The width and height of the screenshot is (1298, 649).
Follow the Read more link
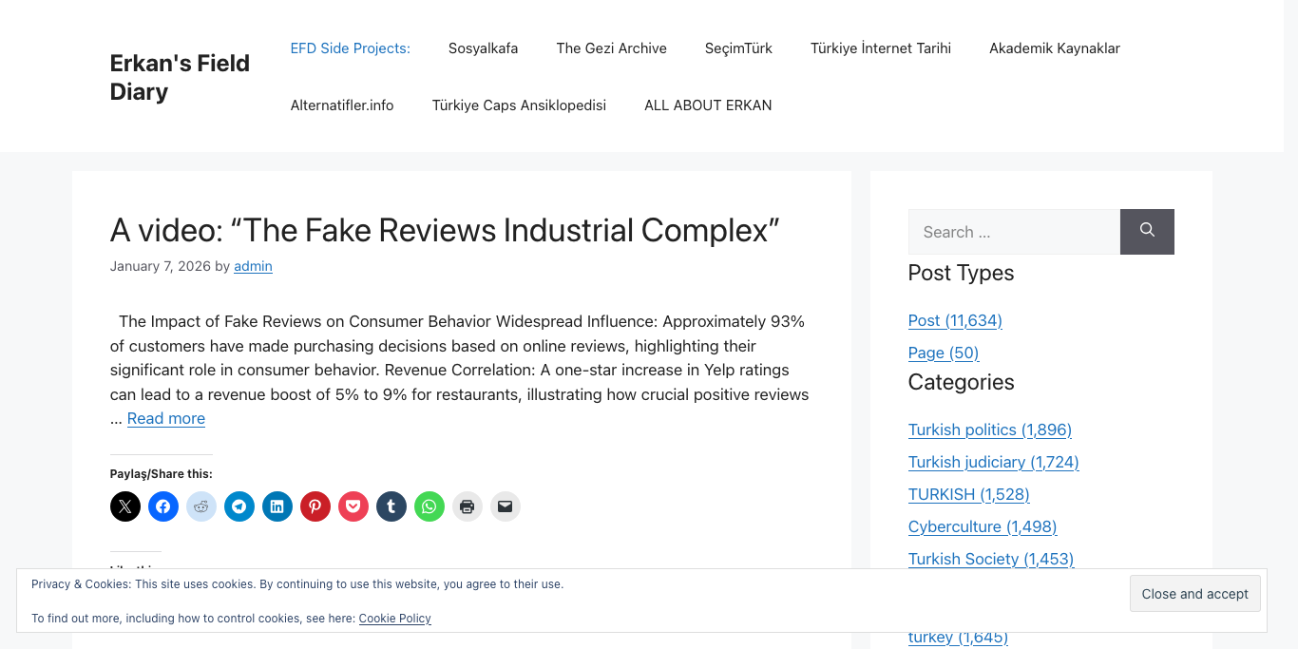click(x=166, y=418)
